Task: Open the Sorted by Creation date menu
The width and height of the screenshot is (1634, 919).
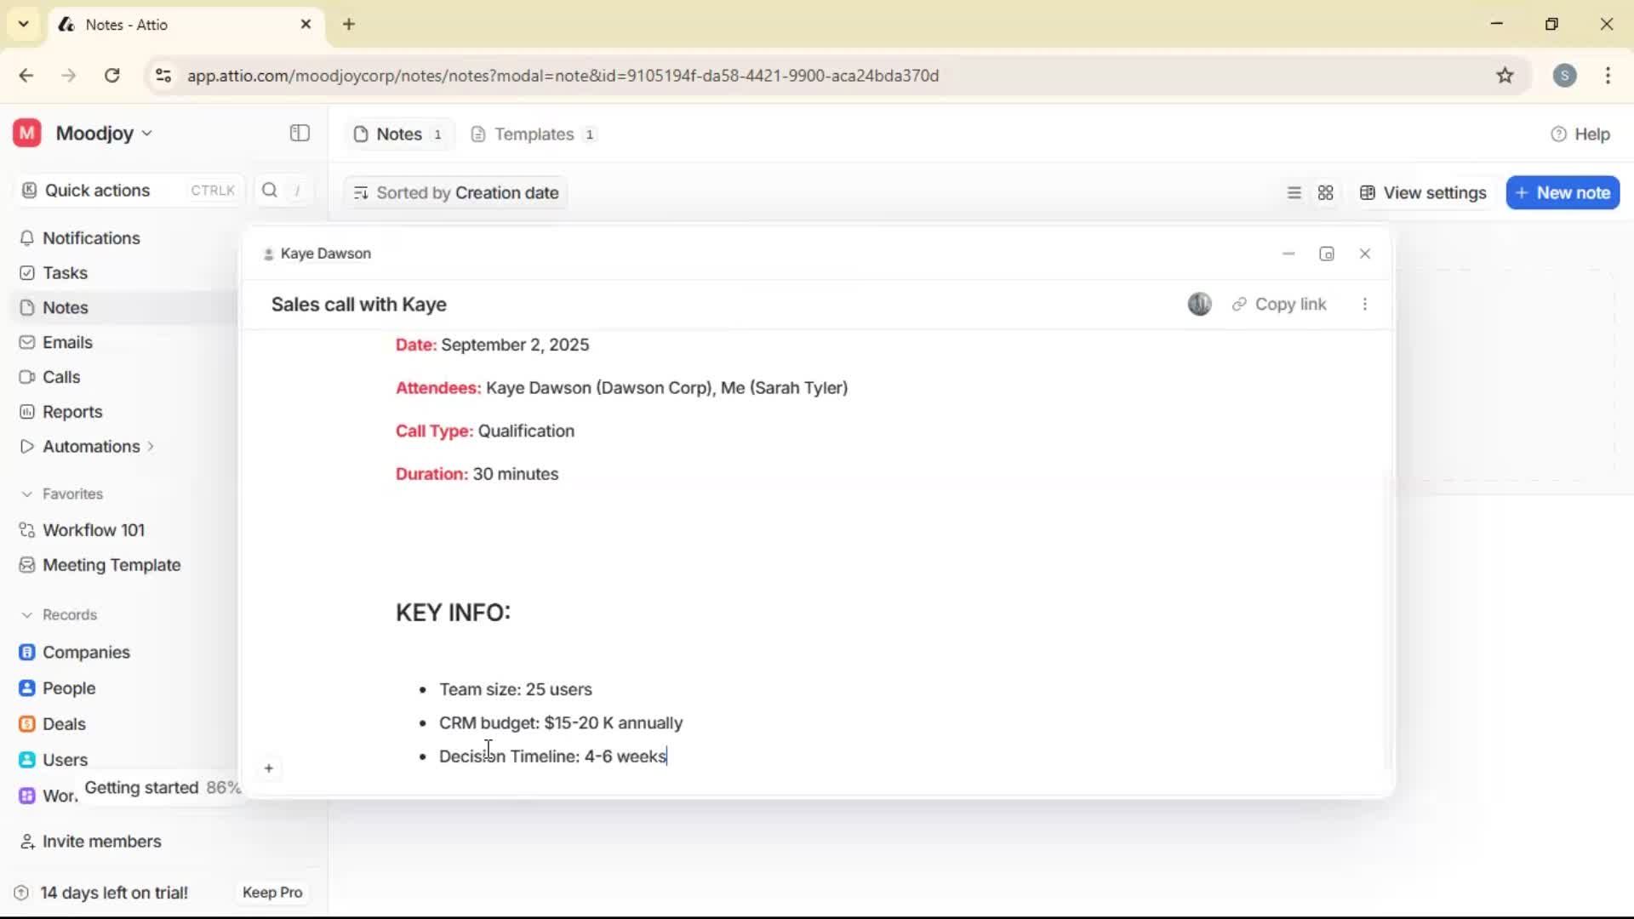Action: coord(455,193)
